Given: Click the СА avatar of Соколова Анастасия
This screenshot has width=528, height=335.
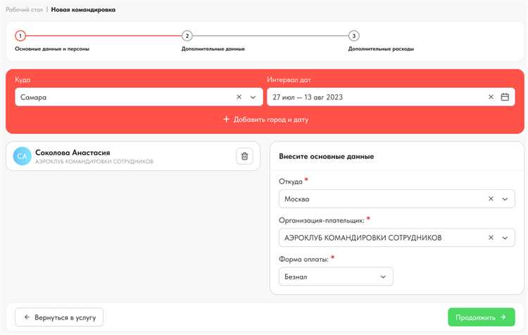Looking at the screenshot, I should point(23,156).
